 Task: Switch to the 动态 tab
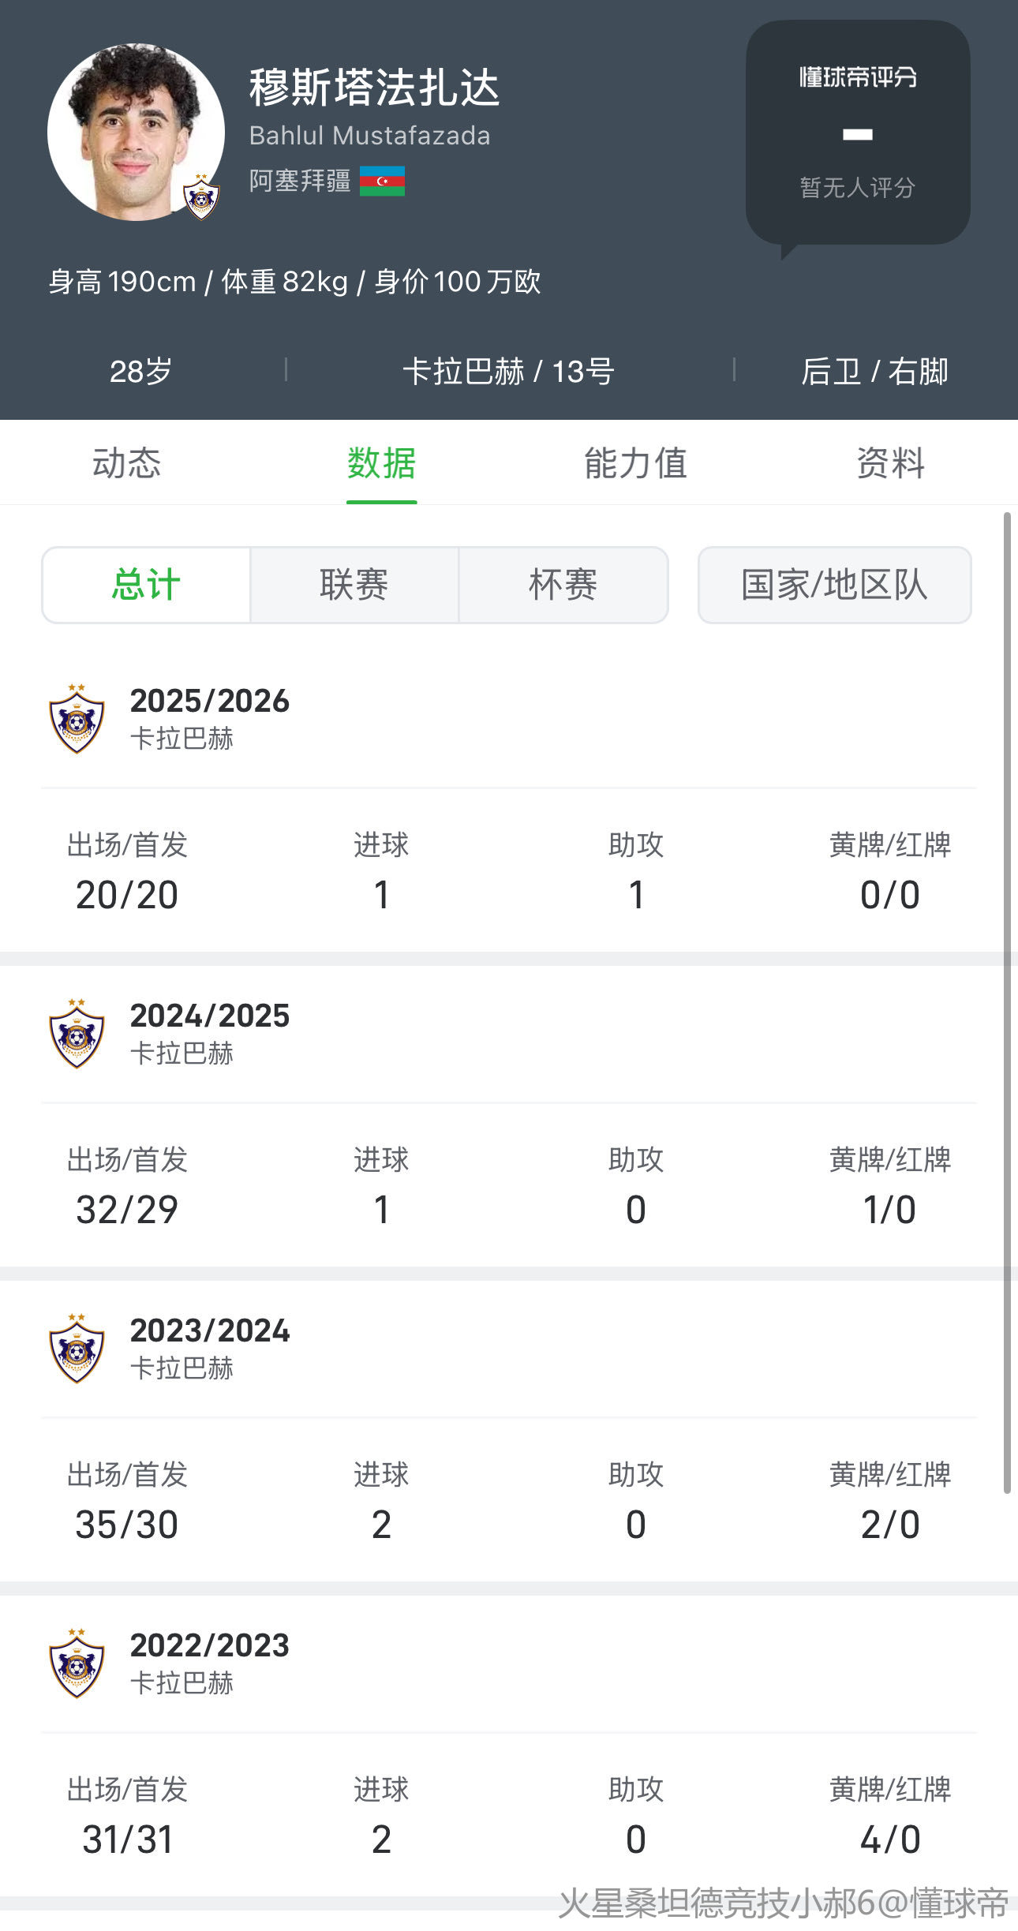pos(126,463)
